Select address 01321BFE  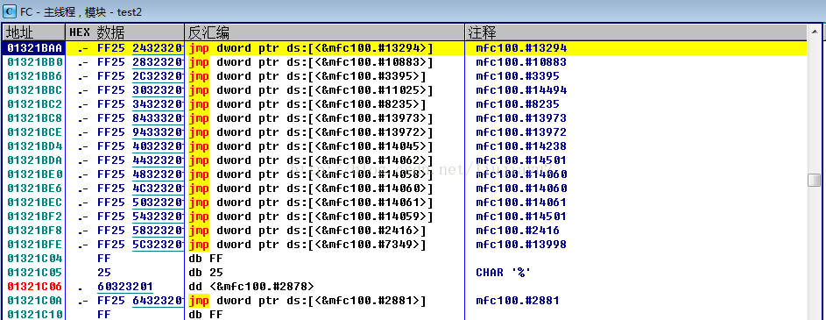click(x=35, y=245)
